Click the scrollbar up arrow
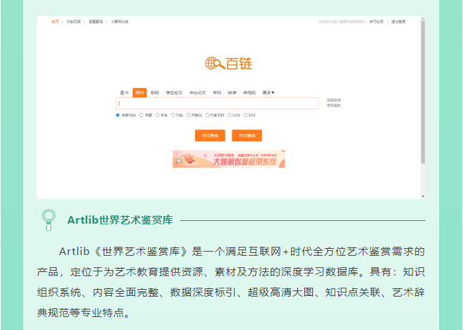The height and width of the screenshot is (330, 463). [423, 18]
